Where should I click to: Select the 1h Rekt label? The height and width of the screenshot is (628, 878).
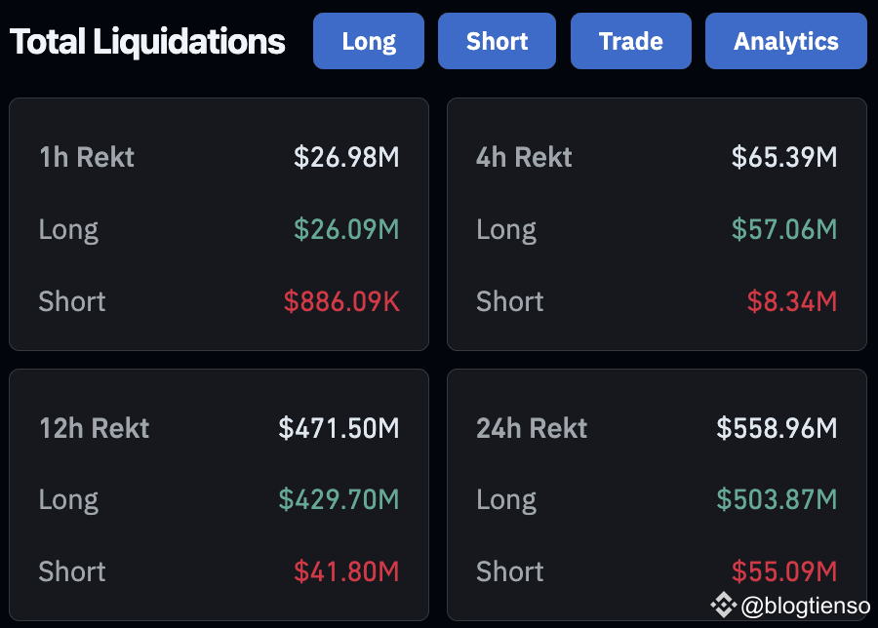(x=87, y=157)
